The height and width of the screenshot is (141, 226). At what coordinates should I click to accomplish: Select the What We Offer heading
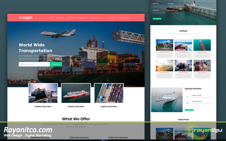pos(76,119)
